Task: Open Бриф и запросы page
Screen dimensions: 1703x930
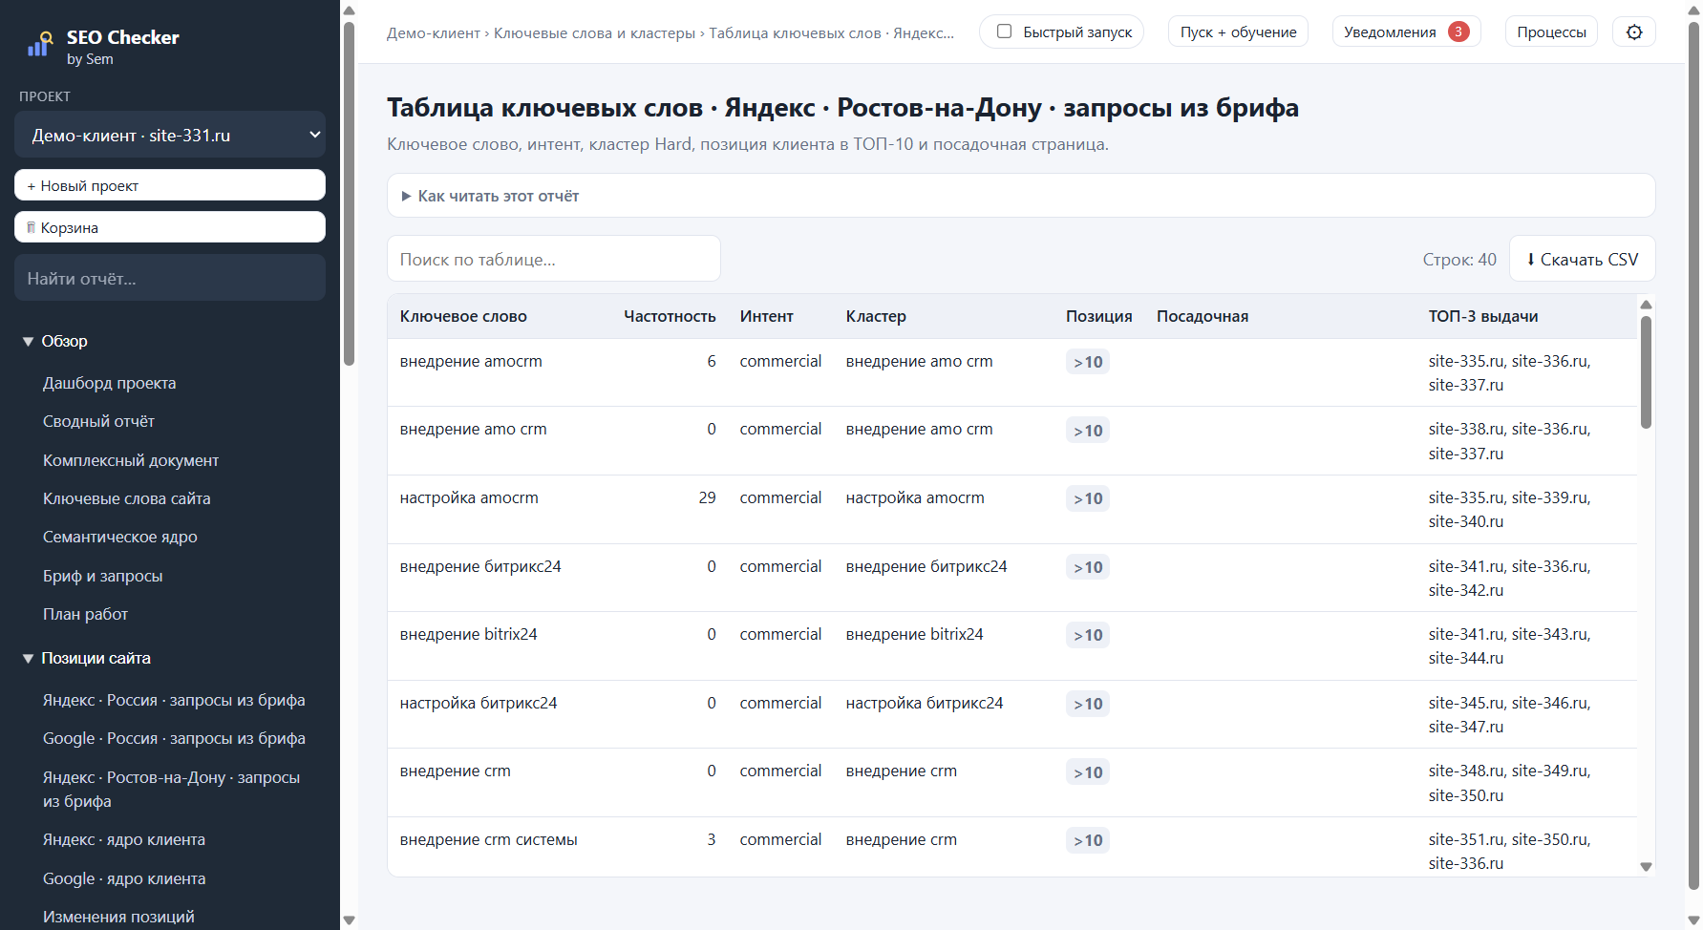Action: [103, 576]
